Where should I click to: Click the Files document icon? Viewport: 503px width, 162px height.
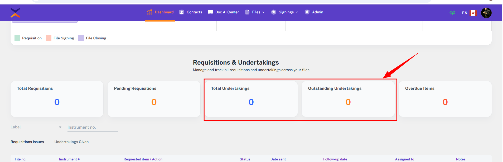(247, 12)
